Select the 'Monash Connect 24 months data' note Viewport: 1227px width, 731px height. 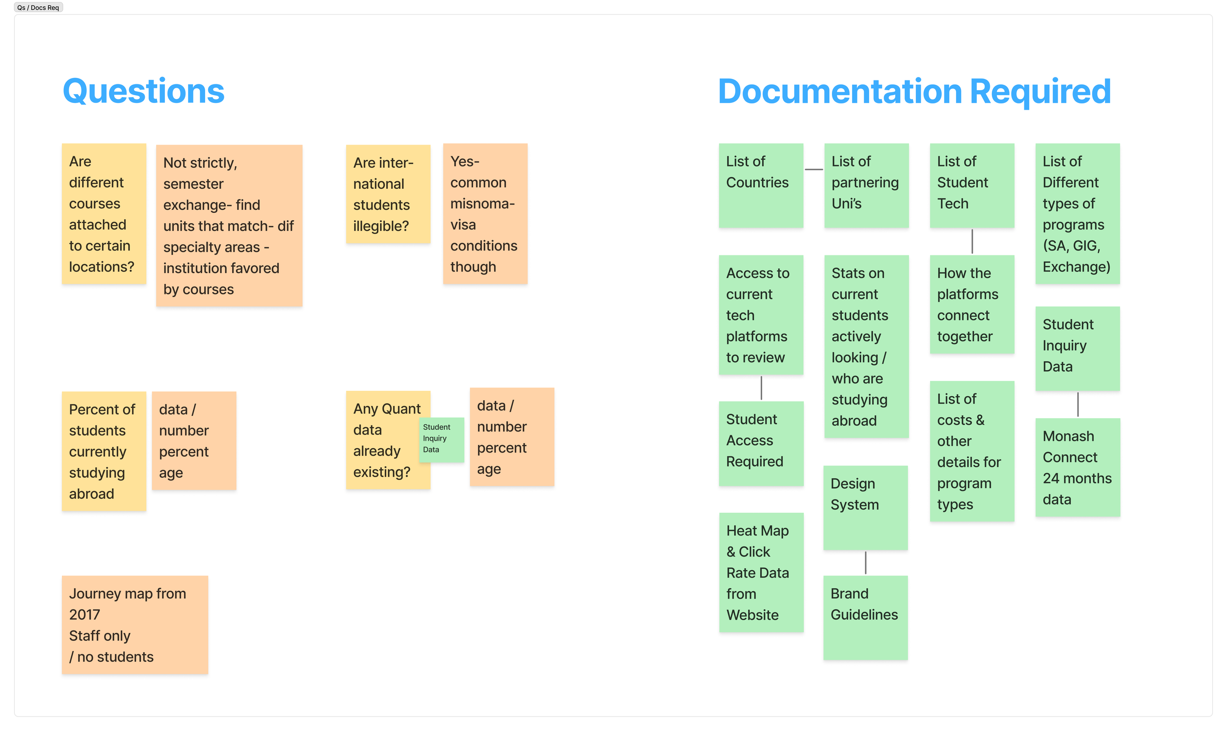tap(1077, 467)
